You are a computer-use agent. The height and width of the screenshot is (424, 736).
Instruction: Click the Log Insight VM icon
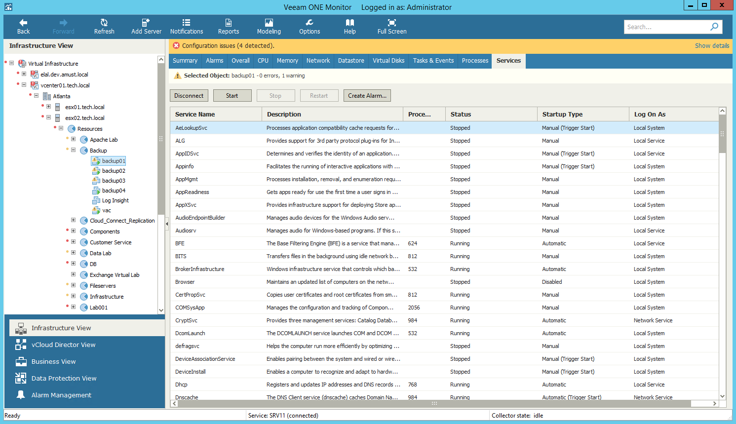96,200
